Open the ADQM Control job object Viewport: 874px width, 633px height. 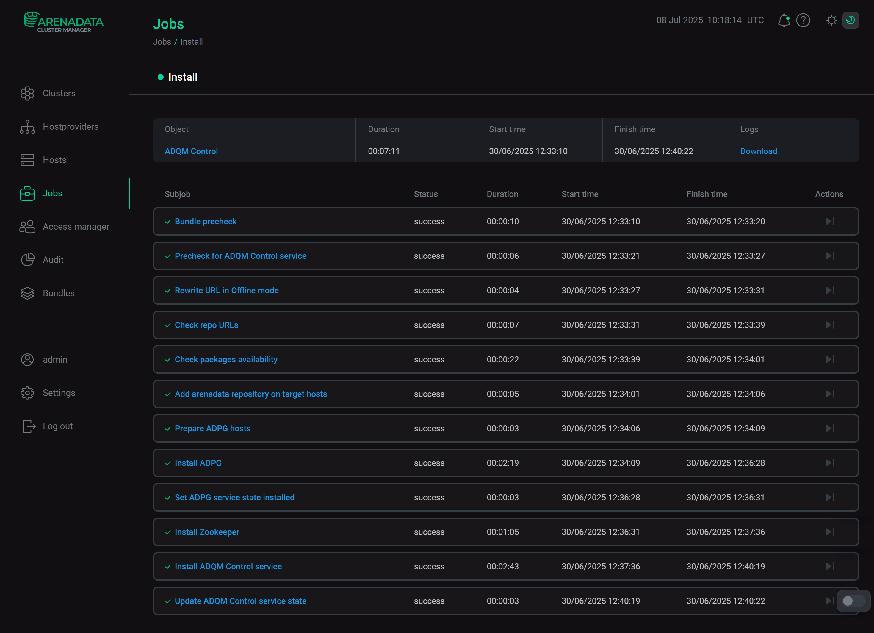tap(191, 151)
